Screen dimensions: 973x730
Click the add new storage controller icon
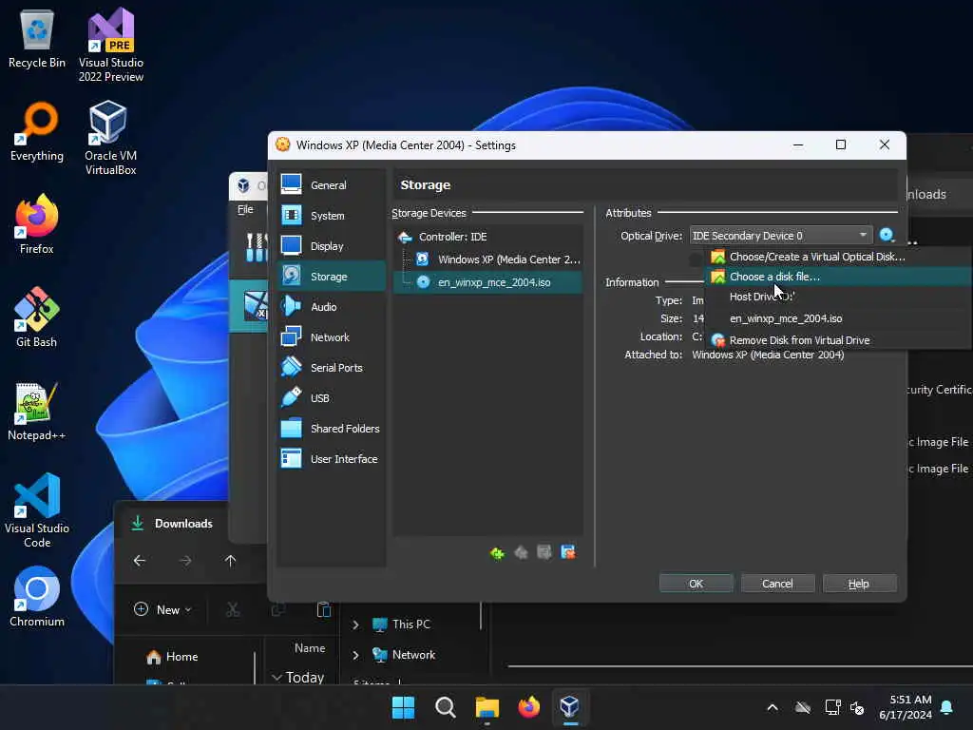pyautogui.click(x=497, y=552)
